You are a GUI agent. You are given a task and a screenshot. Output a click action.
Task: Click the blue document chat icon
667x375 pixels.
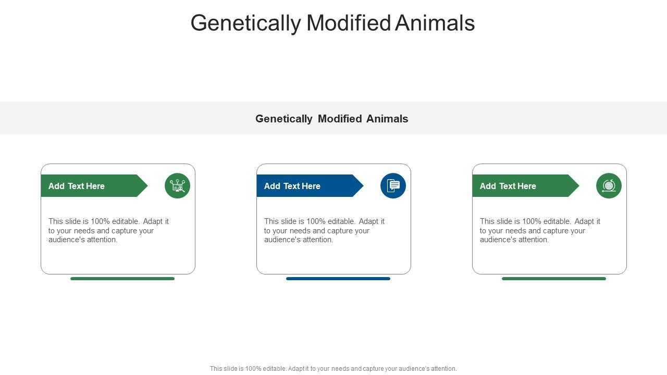click(393, 186)
